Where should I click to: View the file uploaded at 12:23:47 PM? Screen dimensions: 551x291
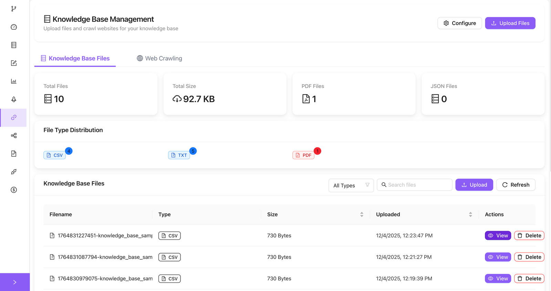click(x=498, y=236)
